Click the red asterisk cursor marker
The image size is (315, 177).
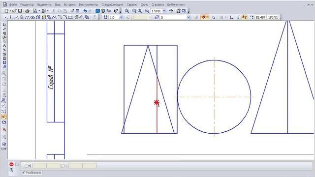[157, 102]
